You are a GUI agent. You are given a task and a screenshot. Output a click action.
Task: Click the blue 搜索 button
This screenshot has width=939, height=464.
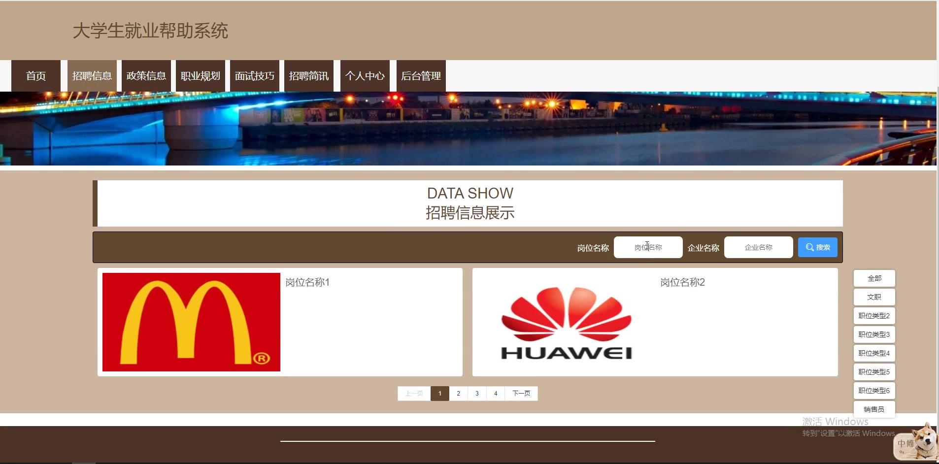coord(818,247)
